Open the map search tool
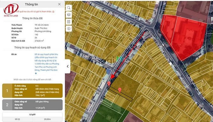Image resolution: width=213 pixels, height=122 pixels. [69, 8]
